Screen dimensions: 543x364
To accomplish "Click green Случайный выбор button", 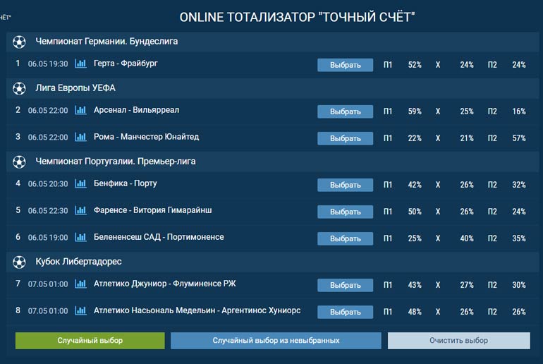I will (90, 341).
